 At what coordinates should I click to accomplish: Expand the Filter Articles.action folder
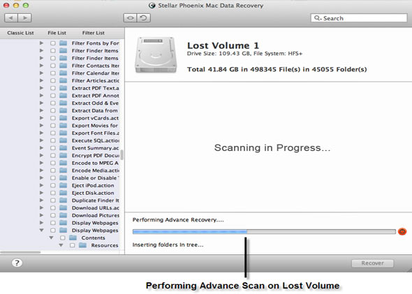pyautogui.click(x=41, y=80)
